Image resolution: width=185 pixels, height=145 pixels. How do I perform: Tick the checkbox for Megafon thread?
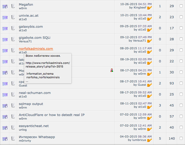181,6
